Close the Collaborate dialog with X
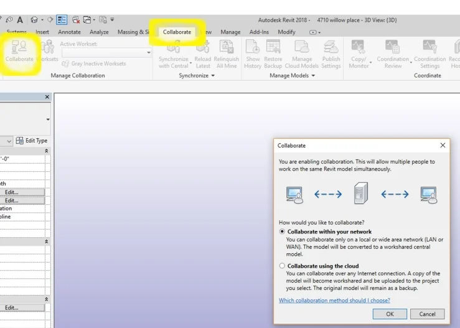 (443, 145)
